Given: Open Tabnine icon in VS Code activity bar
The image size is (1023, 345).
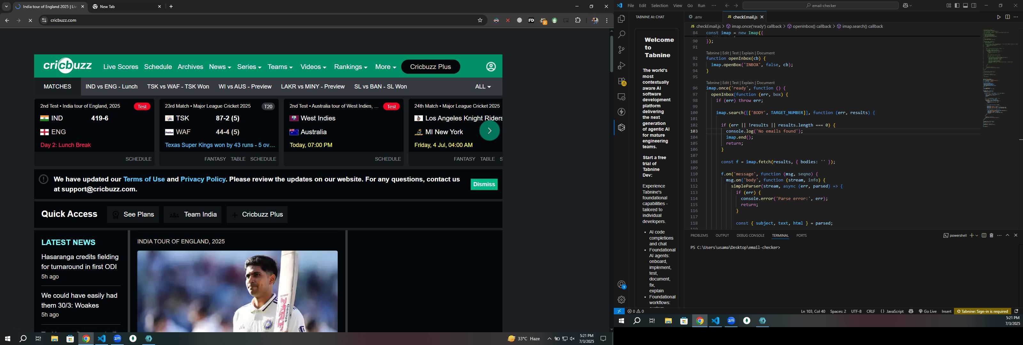Looking at the screenshot, I should point(621,127).
